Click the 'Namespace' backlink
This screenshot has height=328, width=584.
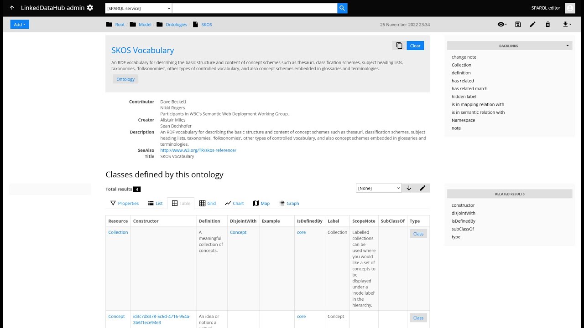[x=463, y=120]
